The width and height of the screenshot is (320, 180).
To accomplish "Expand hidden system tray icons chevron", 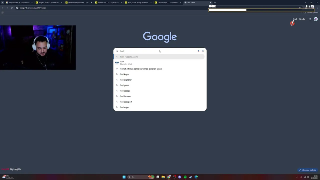I will pyautogui.click(x=297, y=177).
